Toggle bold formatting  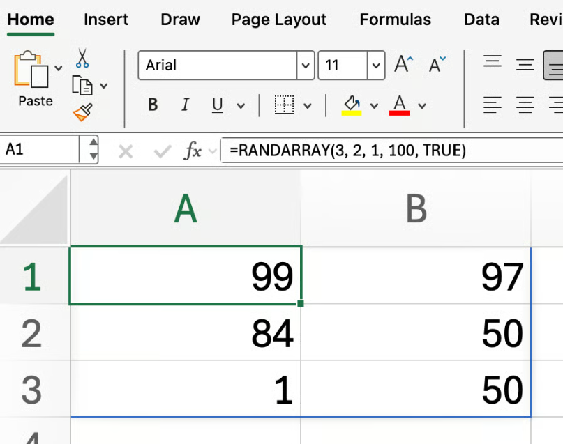coord(152,105)
